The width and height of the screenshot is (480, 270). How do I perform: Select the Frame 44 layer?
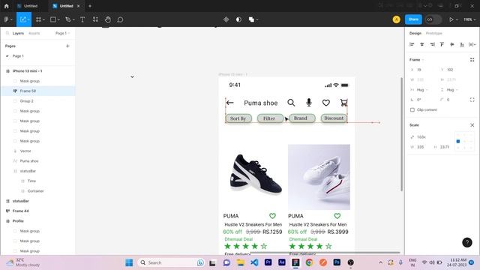(x=38, y=211)
